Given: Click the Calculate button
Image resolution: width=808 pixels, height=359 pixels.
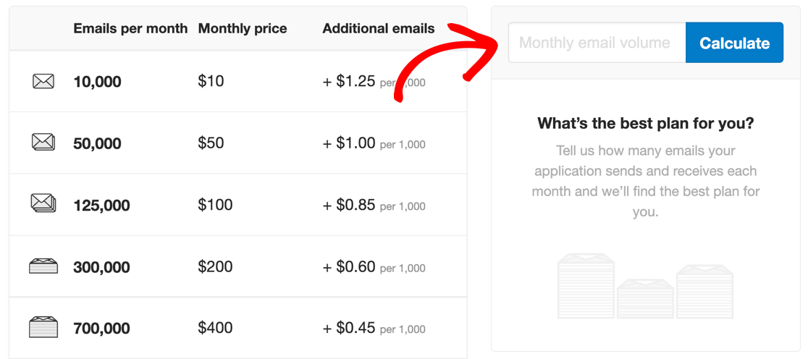Looking at the screenshot, I should click(x=734, y=43).
